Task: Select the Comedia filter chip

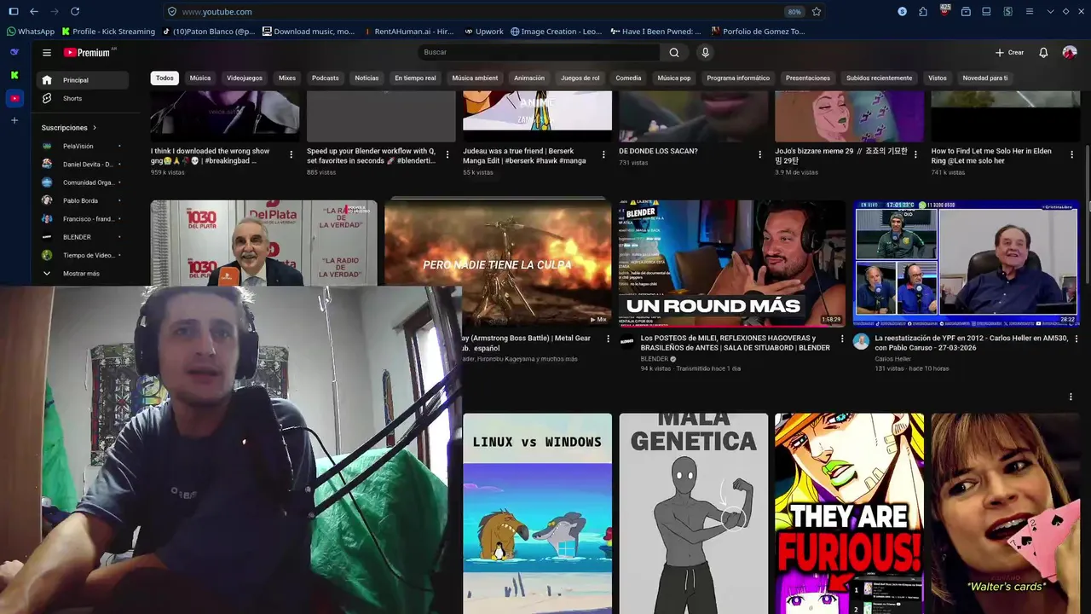Action: coord(628,78)
